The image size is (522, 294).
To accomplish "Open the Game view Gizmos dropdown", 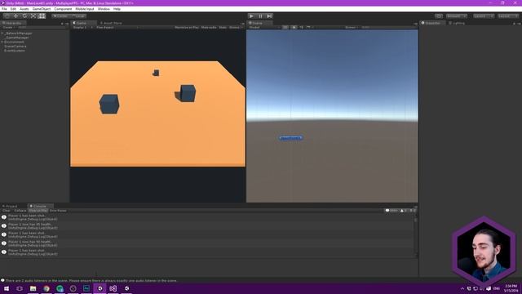I will click(236, 27).
